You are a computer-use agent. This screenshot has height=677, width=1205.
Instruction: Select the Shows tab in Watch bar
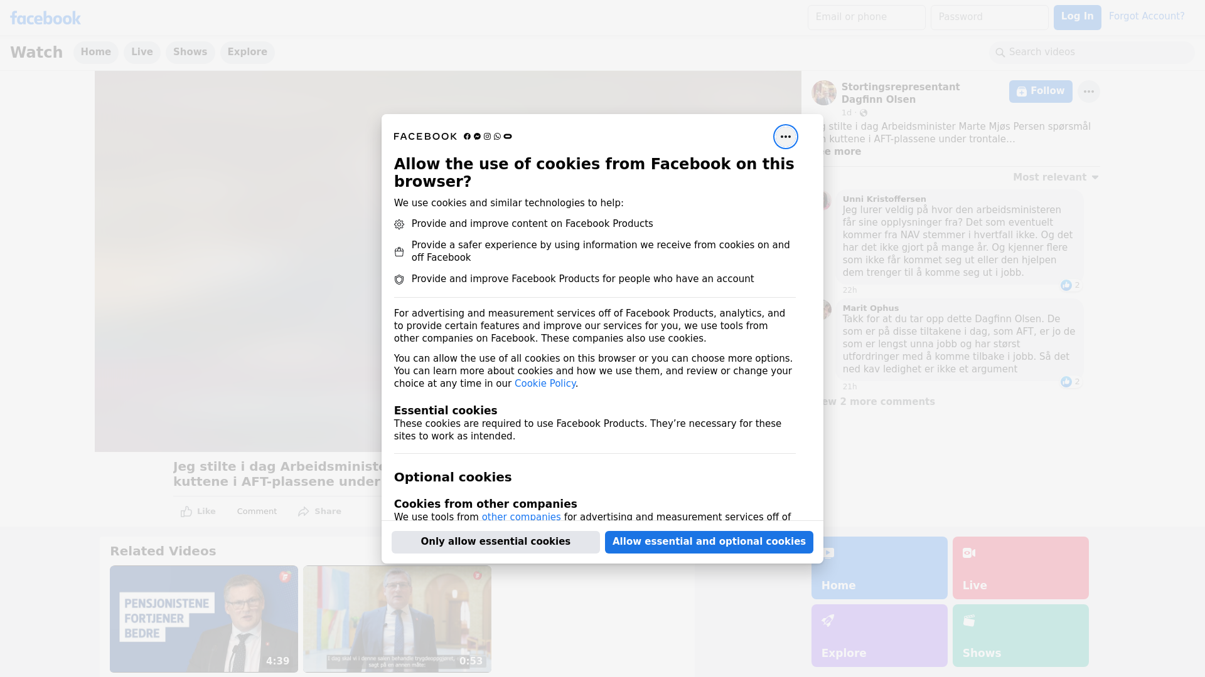(x=190, y=52)
